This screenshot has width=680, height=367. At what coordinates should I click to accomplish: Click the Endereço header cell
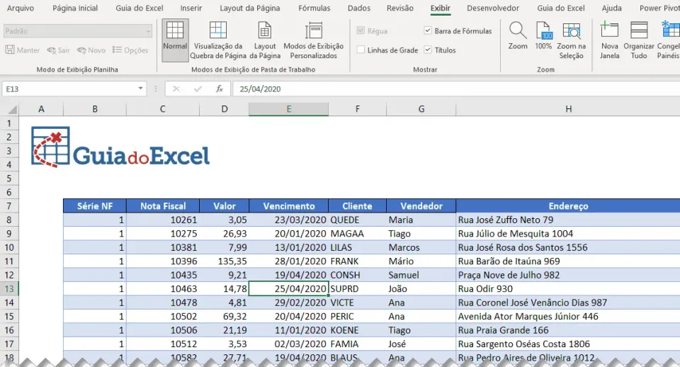tap(568, 206)
